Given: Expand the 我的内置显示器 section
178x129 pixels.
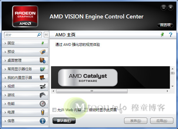Looking at the screenshot, I should (x=25, y=78).
